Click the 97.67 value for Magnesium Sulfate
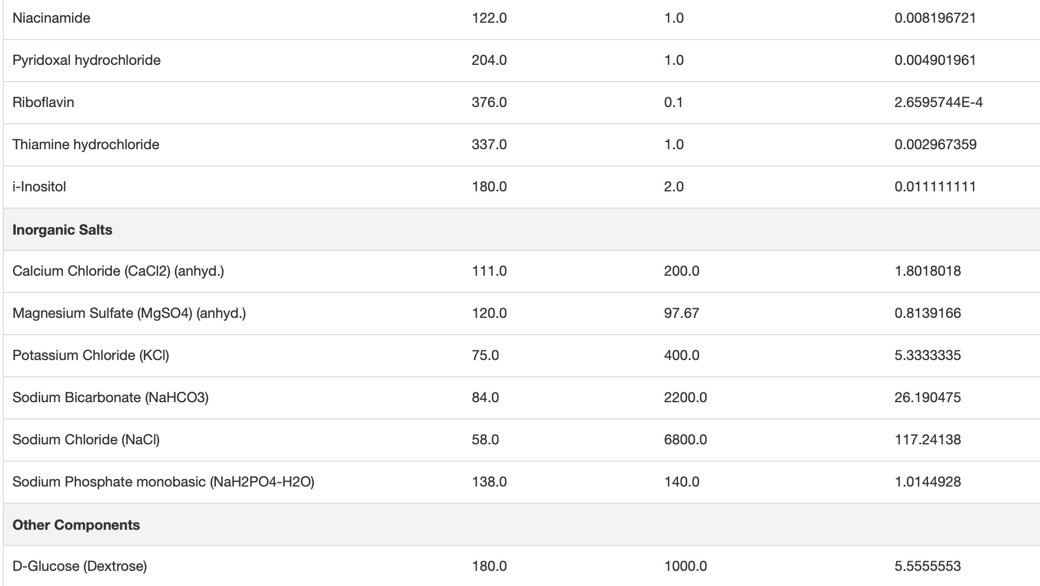Screen dimensions: 1040x586 pyautogui.click(x=681, y=313)
